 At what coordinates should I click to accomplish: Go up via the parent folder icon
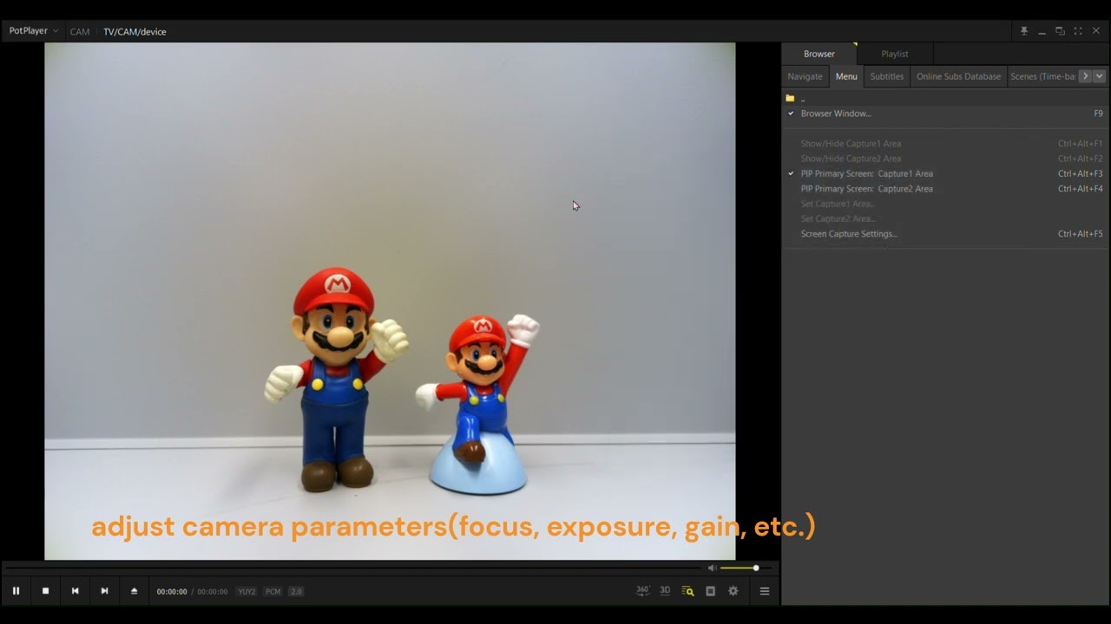click(791, 99)
